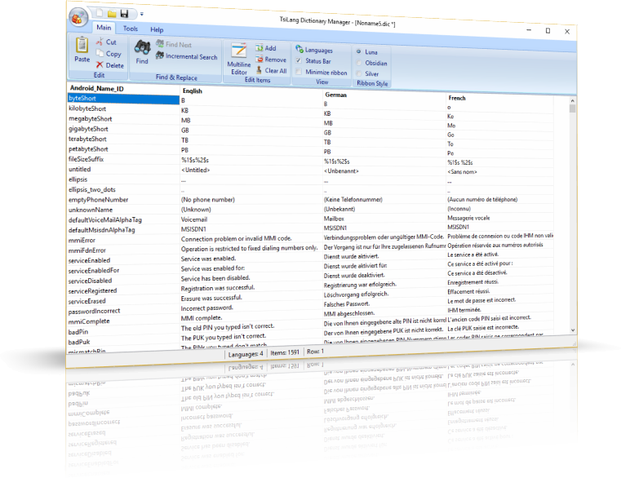The width and height of the screenshot is (621, 478).
Task: Select the petabyteShort row
Action: pyautogui.click(x=123, y=149)
